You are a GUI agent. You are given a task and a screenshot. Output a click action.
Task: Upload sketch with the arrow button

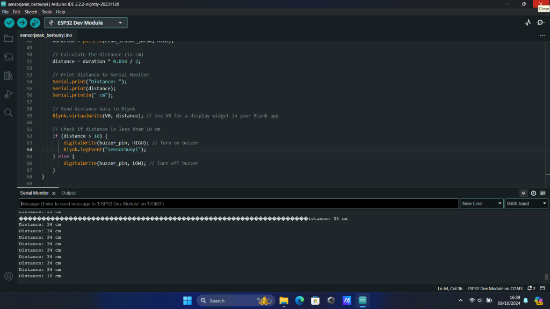pos(22,23)
